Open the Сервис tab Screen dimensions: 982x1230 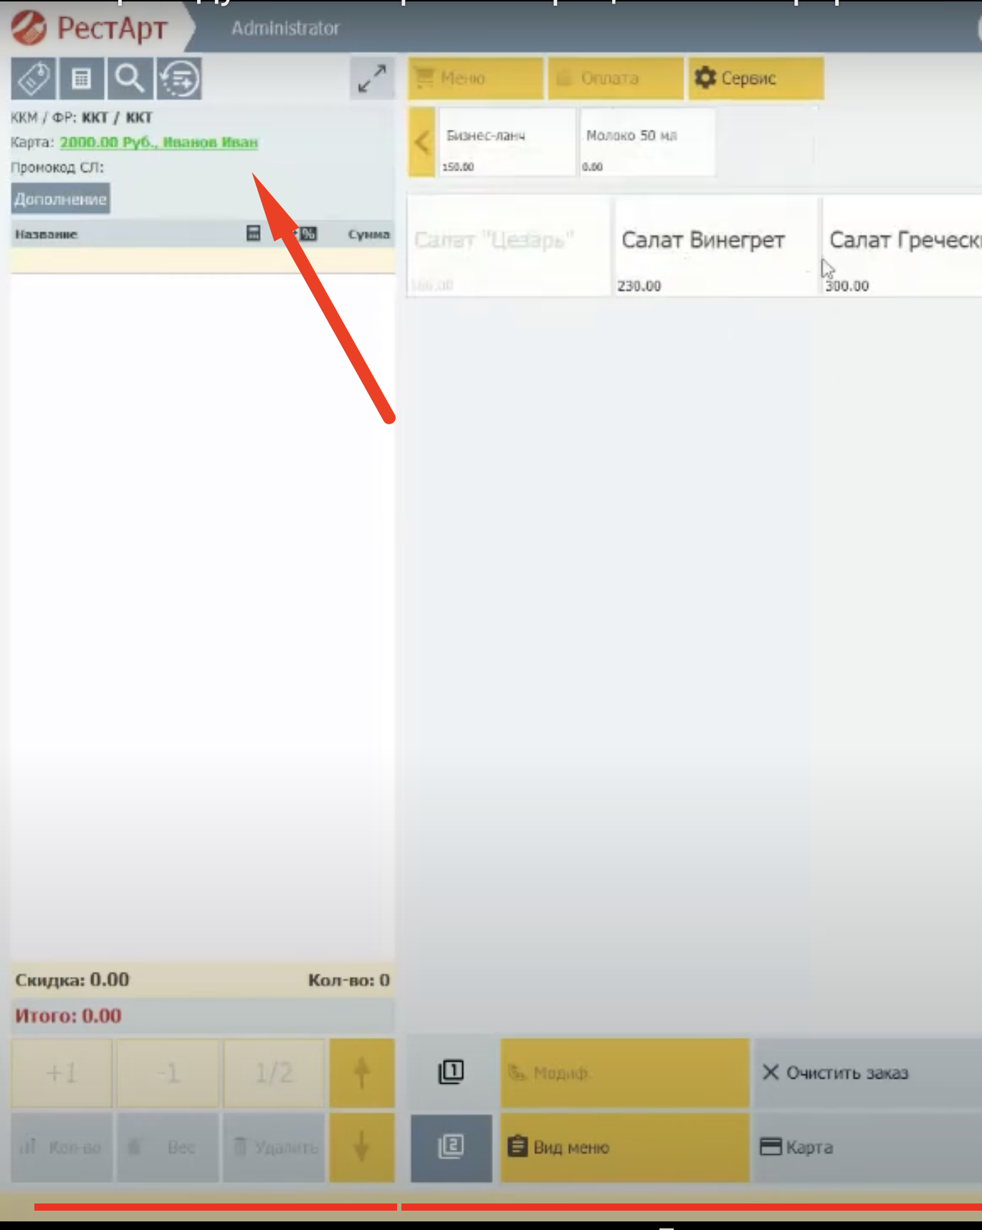pos(755,78)
